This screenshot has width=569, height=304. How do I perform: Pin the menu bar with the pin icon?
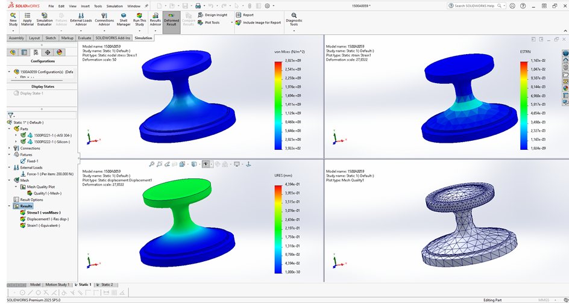coord(146,6)
